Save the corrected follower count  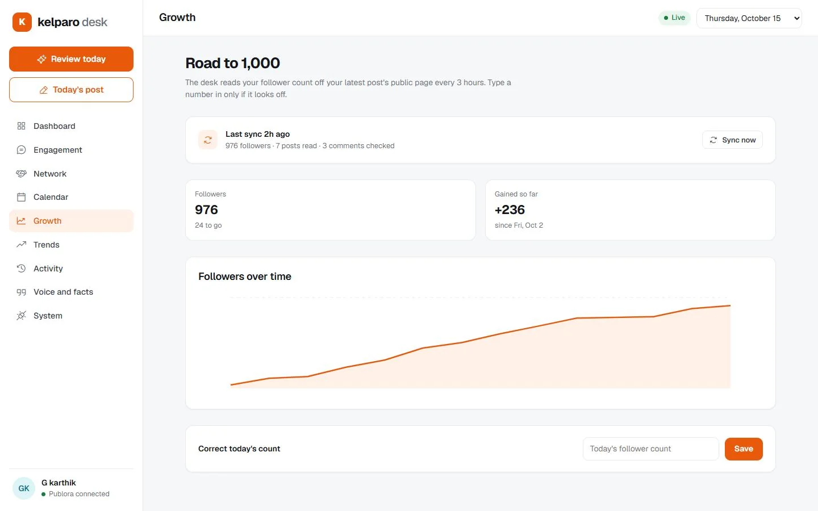[744, 449]
